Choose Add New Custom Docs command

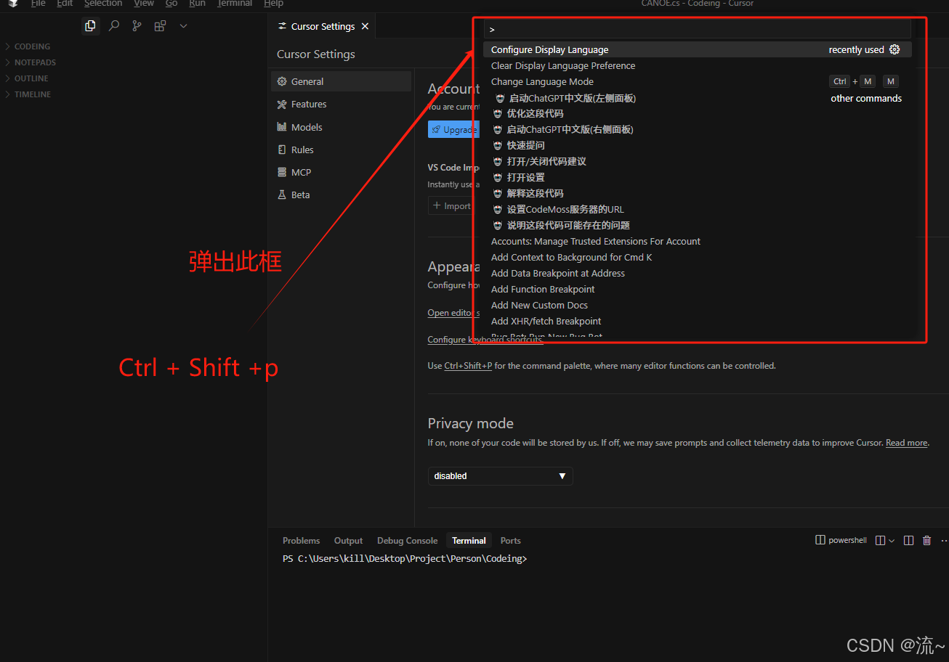[x=697, y=305]
